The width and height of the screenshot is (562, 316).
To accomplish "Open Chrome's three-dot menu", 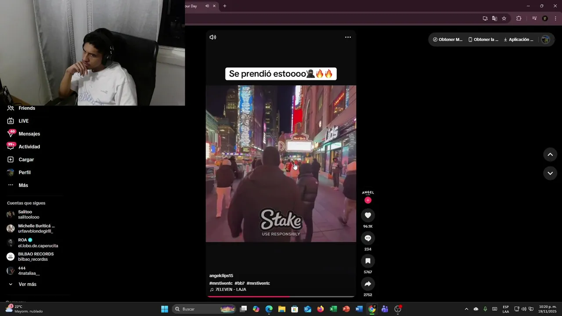I will (555, 18).
